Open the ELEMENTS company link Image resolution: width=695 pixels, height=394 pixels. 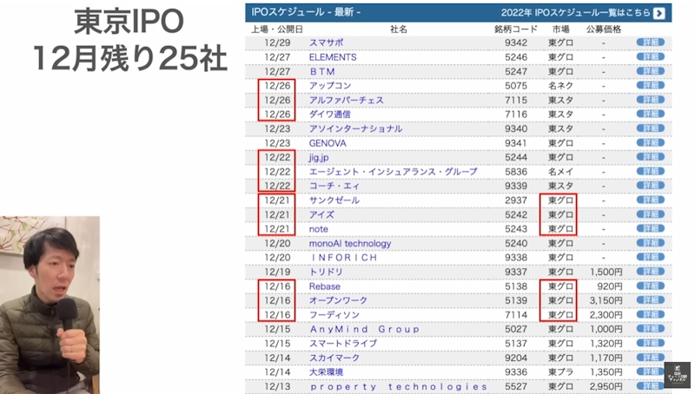point(333,57)
